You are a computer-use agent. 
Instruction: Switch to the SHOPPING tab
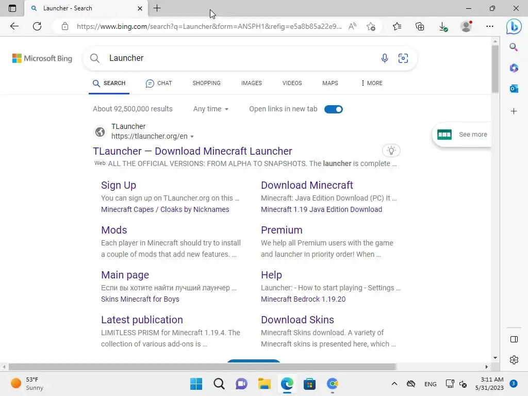(206, 83)
